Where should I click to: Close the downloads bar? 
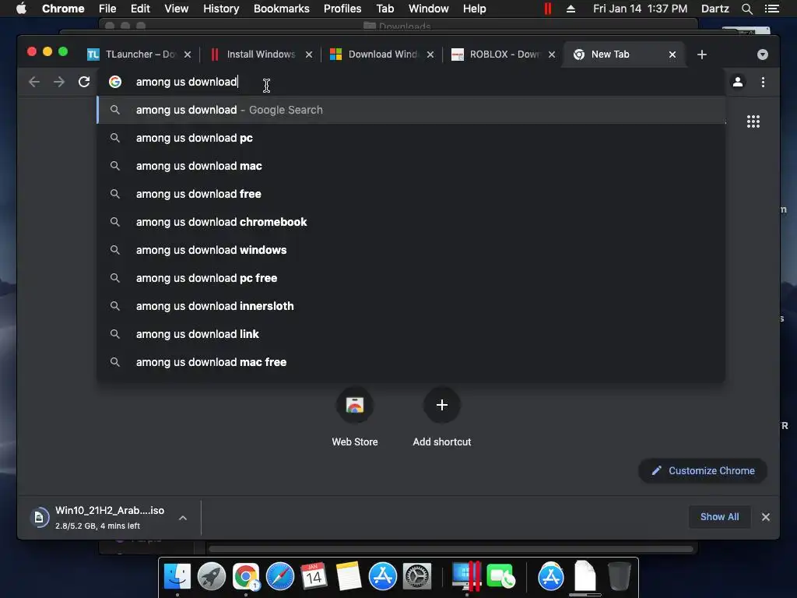pyautogui.click(x=766, y=517)
